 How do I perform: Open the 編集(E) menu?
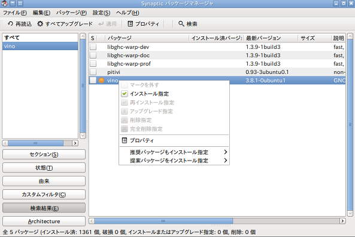[x=41, y=13]
